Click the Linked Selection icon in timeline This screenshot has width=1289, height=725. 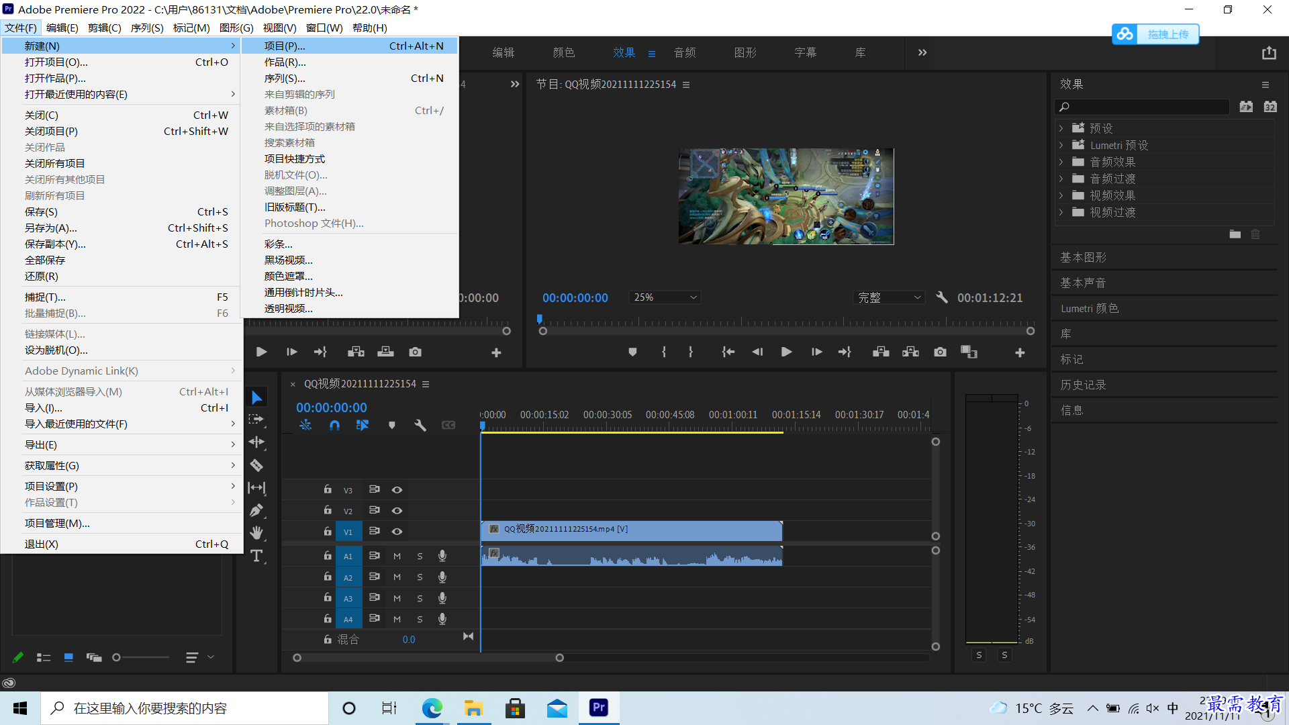[363, 425]
